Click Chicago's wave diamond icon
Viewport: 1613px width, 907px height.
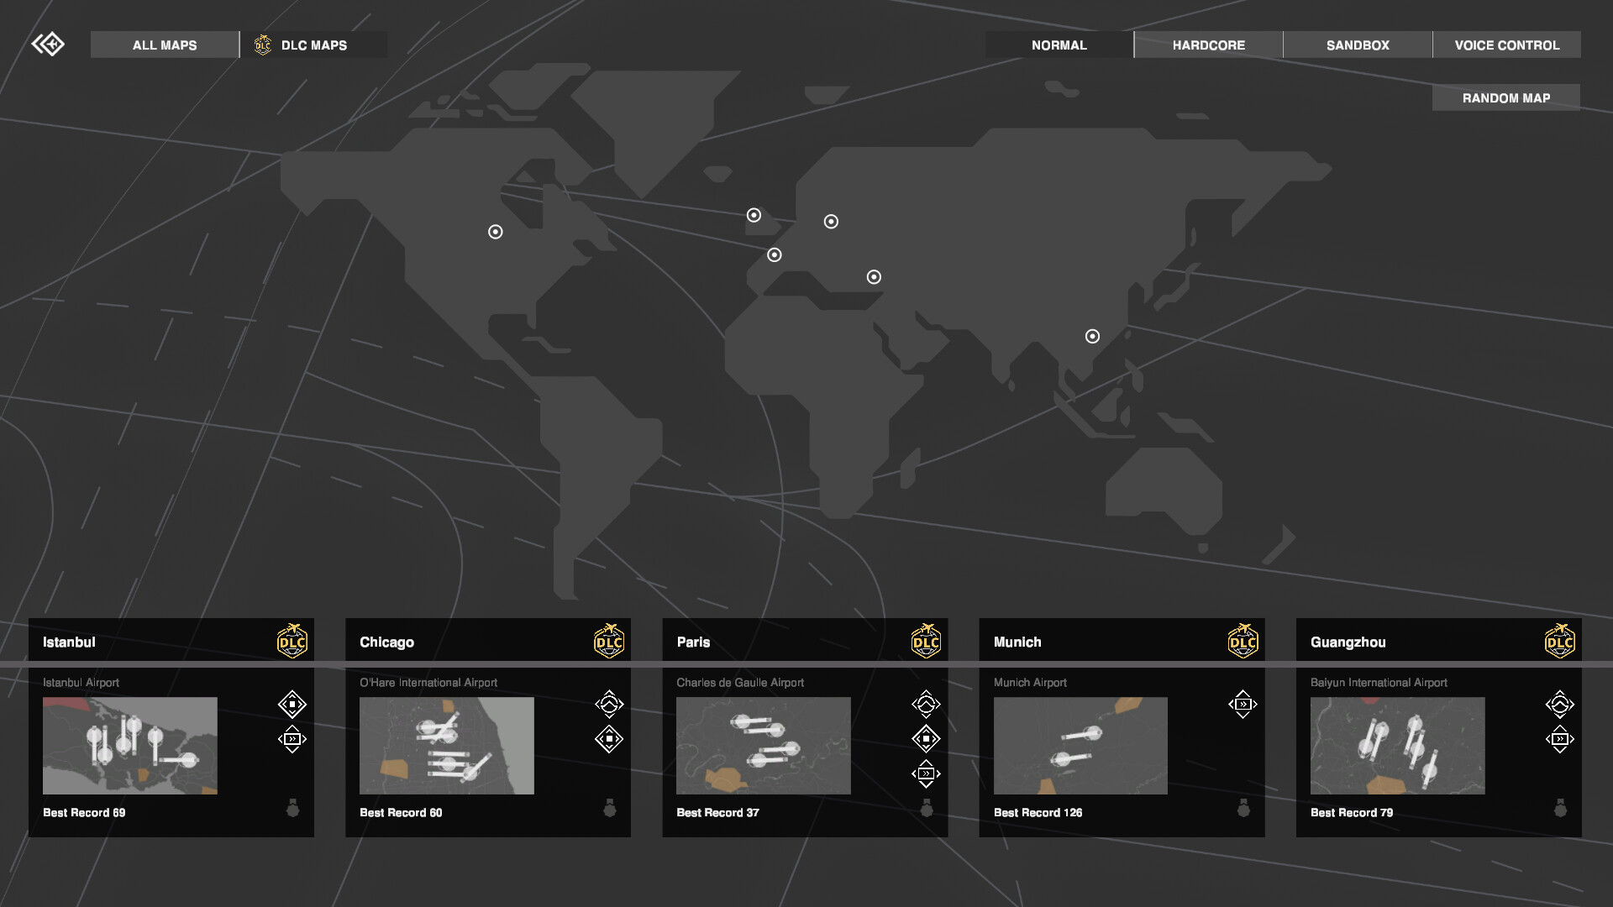pos(609,704)
